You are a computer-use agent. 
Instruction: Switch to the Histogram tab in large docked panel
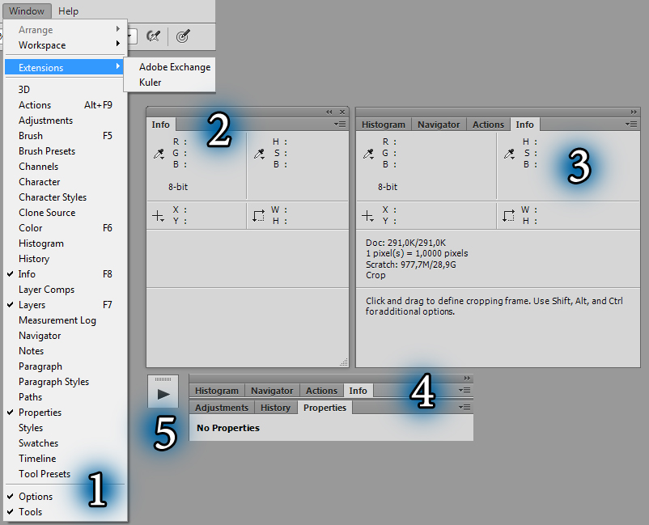pyautogui.click(x=384, y=125)
